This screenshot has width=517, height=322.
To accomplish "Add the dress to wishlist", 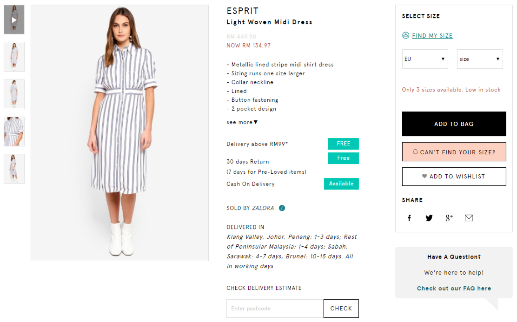I will pos(454,177).
